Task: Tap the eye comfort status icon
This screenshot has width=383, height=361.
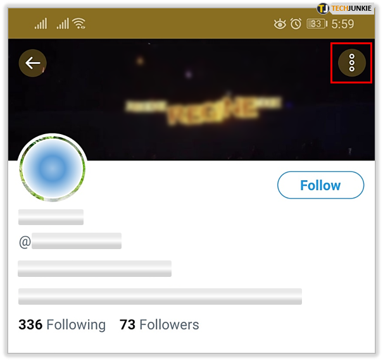Action: click(280, 24)
